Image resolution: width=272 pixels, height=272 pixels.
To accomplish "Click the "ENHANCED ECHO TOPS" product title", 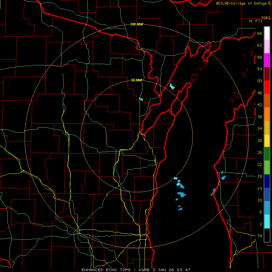I will [x=106, y=270].
